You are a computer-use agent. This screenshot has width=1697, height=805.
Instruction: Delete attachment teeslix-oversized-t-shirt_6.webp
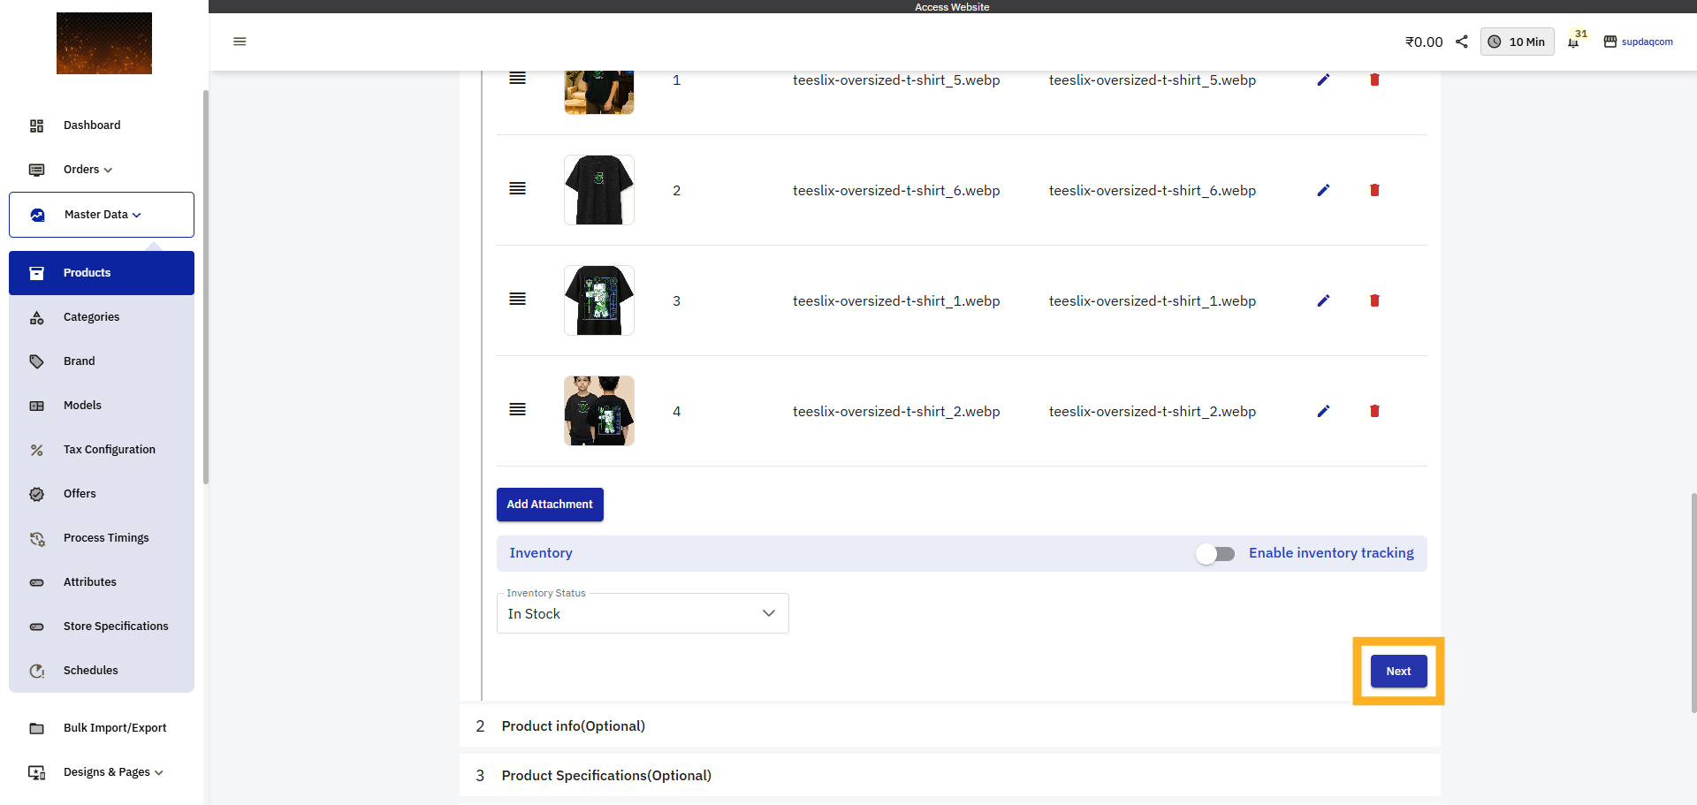pyautogui.click(x=1374, y=190)
